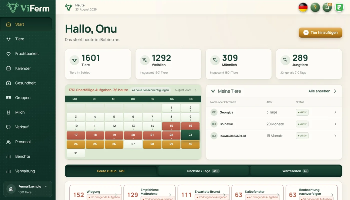Click the BO avatar for Bolnavul
This screenshot has height=200, width=350.
pyautogui.click(x=214, y=124)
